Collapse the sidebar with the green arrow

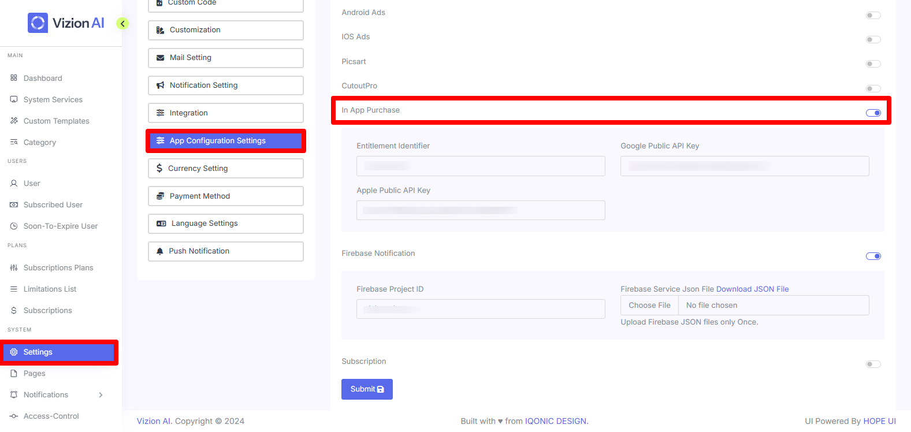(122, 24)
